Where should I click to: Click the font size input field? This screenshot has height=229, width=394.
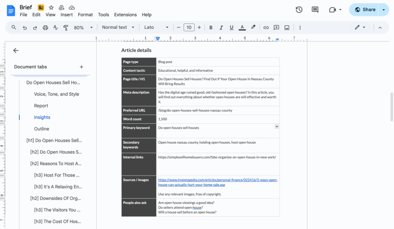click(189, 27)
